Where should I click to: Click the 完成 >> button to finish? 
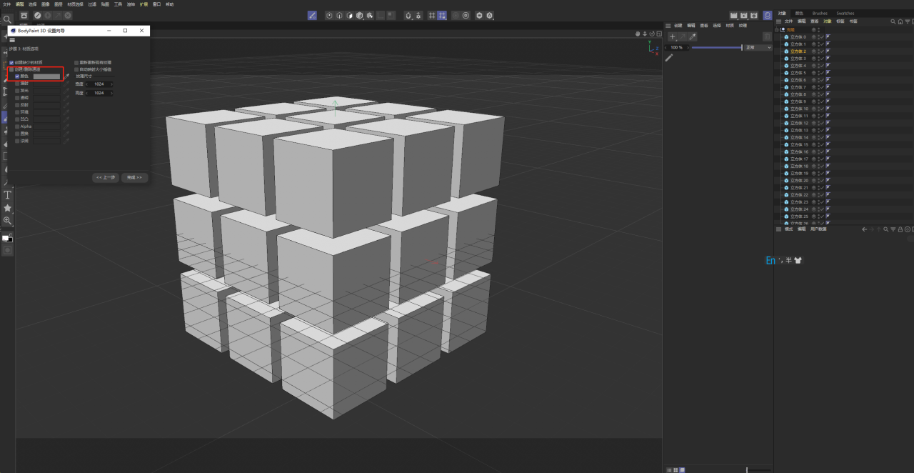(x=134, y=177)
